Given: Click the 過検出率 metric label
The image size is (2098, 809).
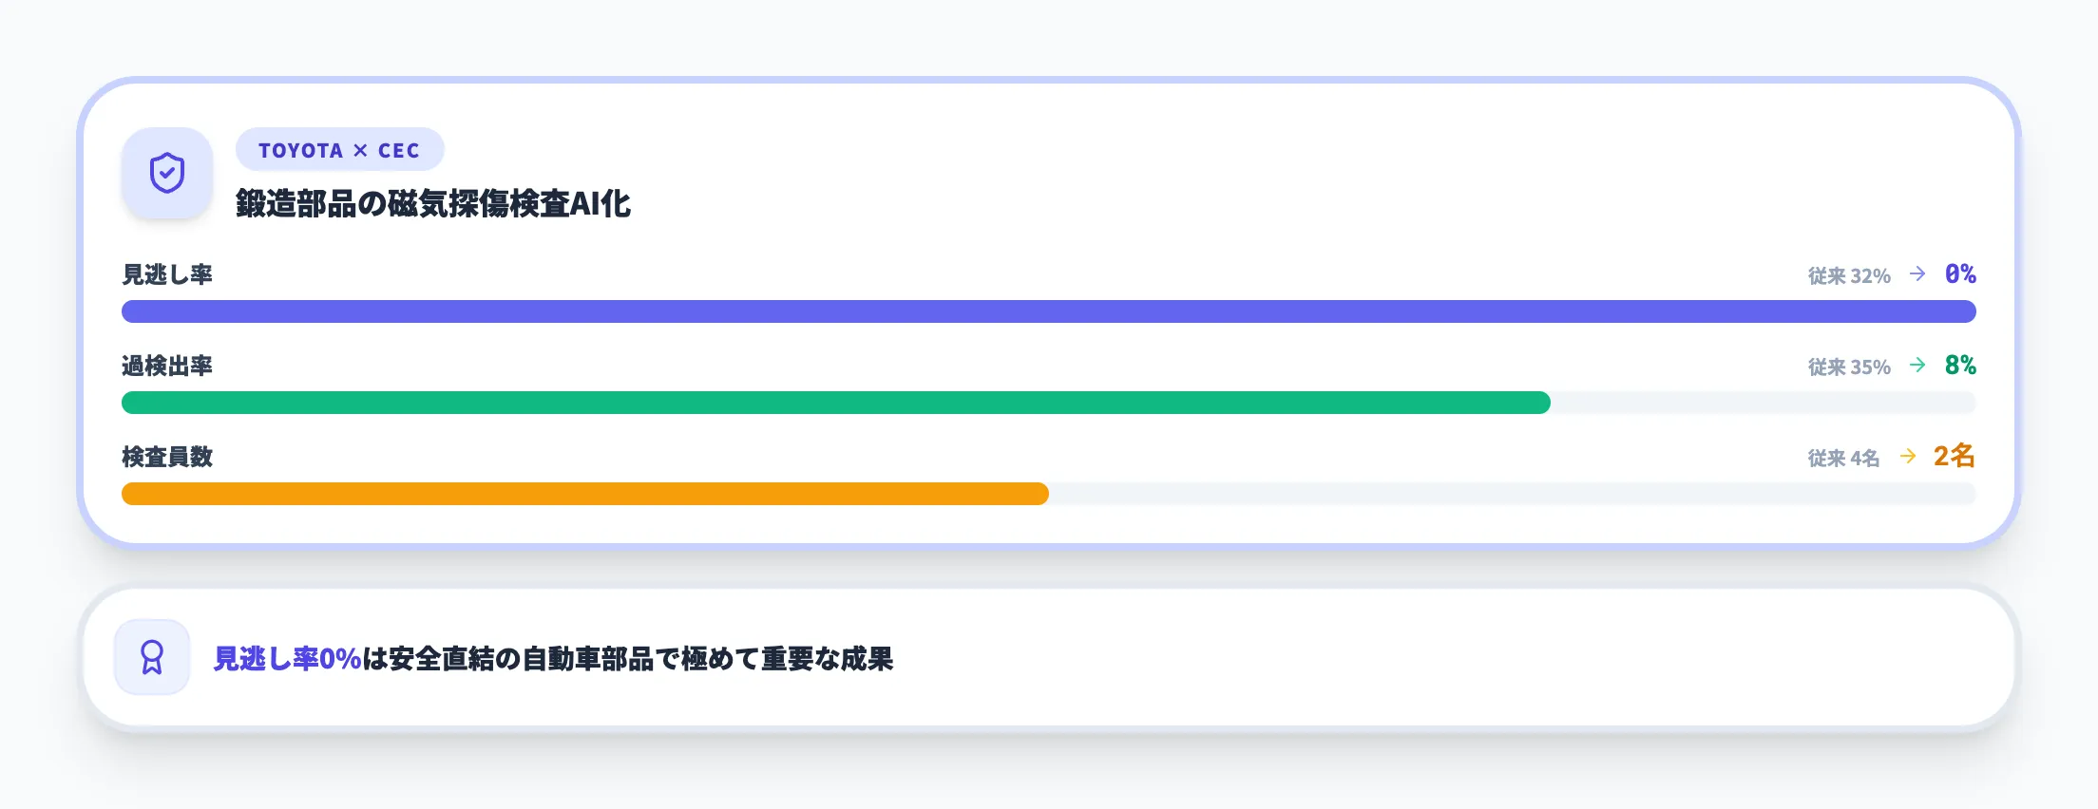Looking at the screenshot, I should point(167,366).
